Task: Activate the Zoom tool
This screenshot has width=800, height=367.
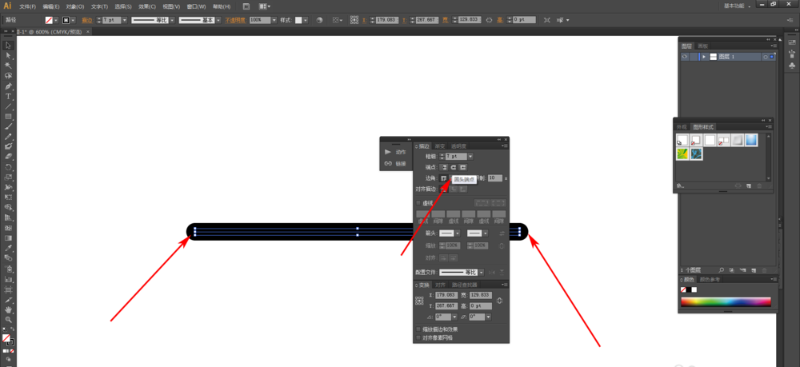Action: click(8, 319)
